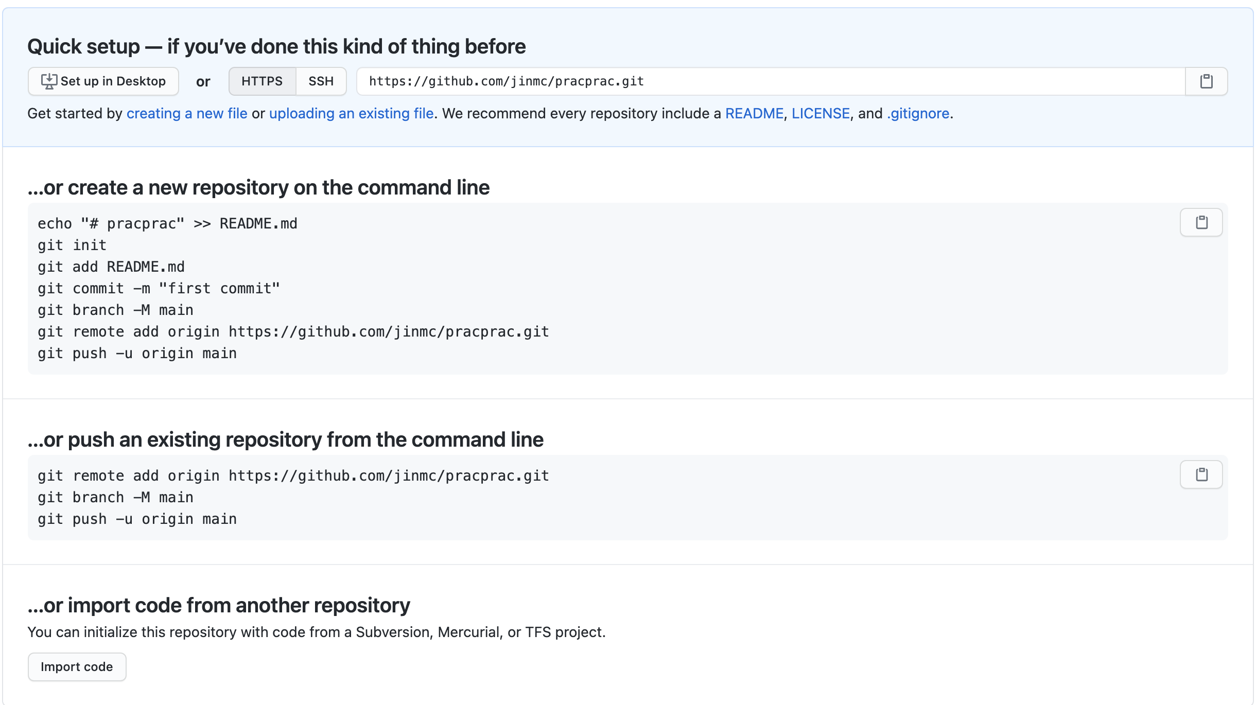Viewport: 1256px width, 705px height.
Task: Click the final git push -u origin main line
Action: click(137, 519)
